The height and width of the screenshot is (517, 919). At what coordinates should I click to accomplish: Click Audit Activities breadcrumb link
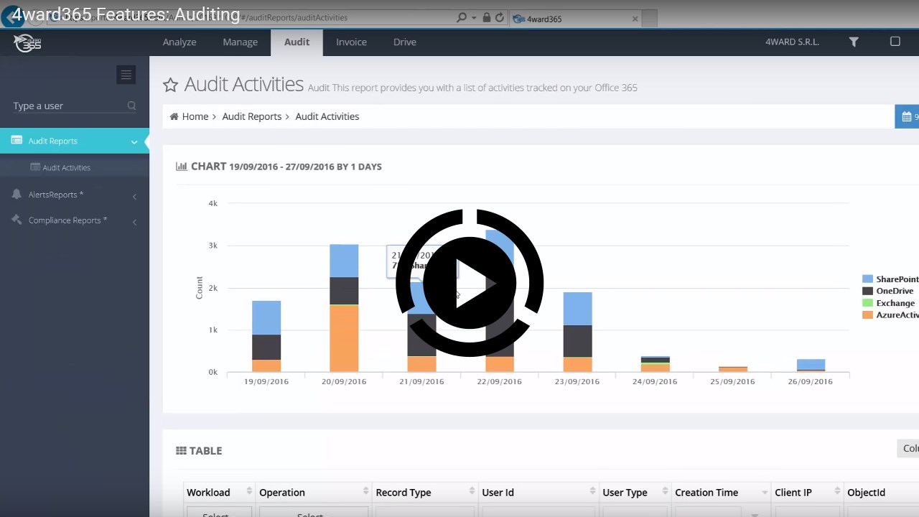coord(327,116)
